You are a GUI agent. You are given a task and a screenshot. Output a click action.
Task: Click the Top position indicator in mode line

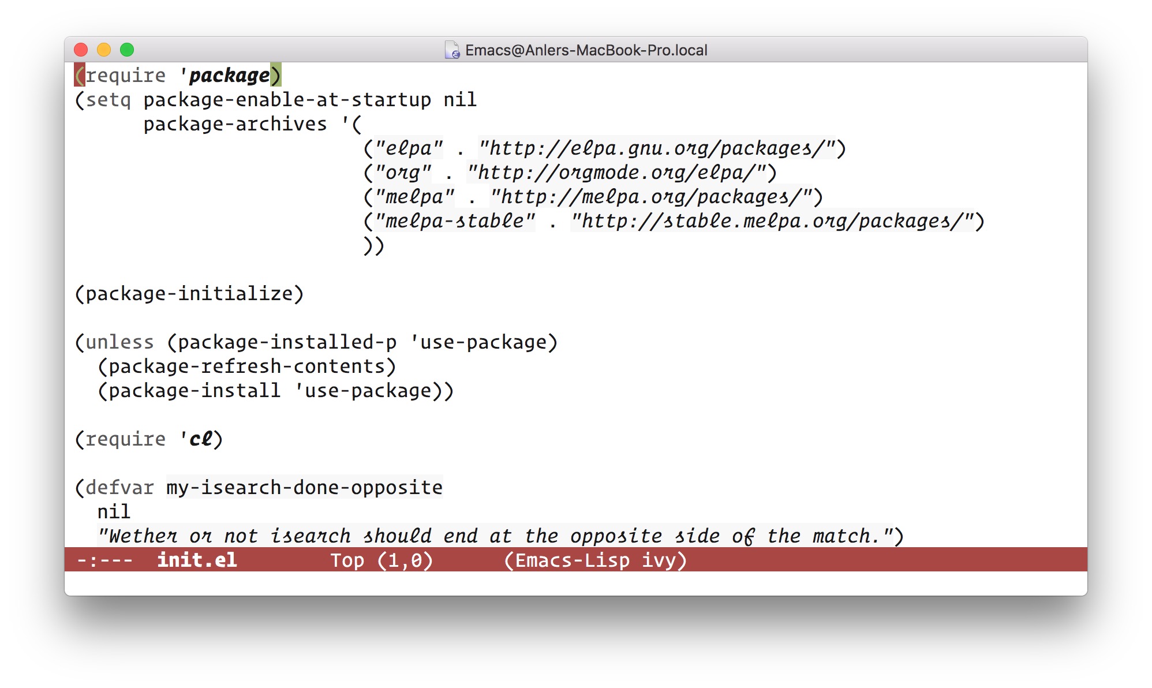point(347,560)
